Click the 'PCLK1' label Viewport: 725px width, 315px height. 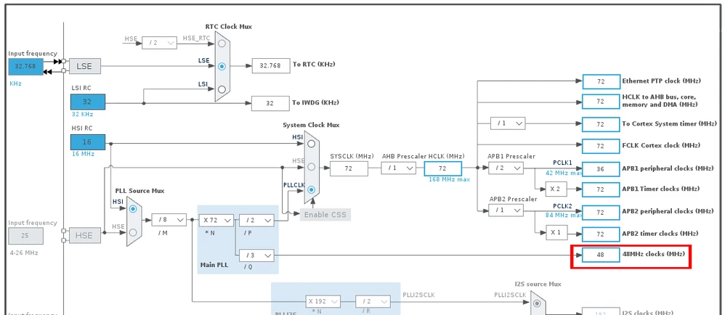coord(562,163)
